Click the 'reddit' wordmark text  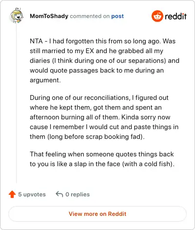pyautogui.click(x=175, y=16)
